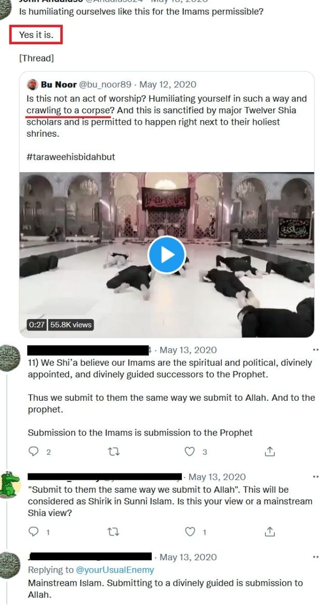Reply to the Shirik in Sunni Islam tweet

[x=34, y=532]
